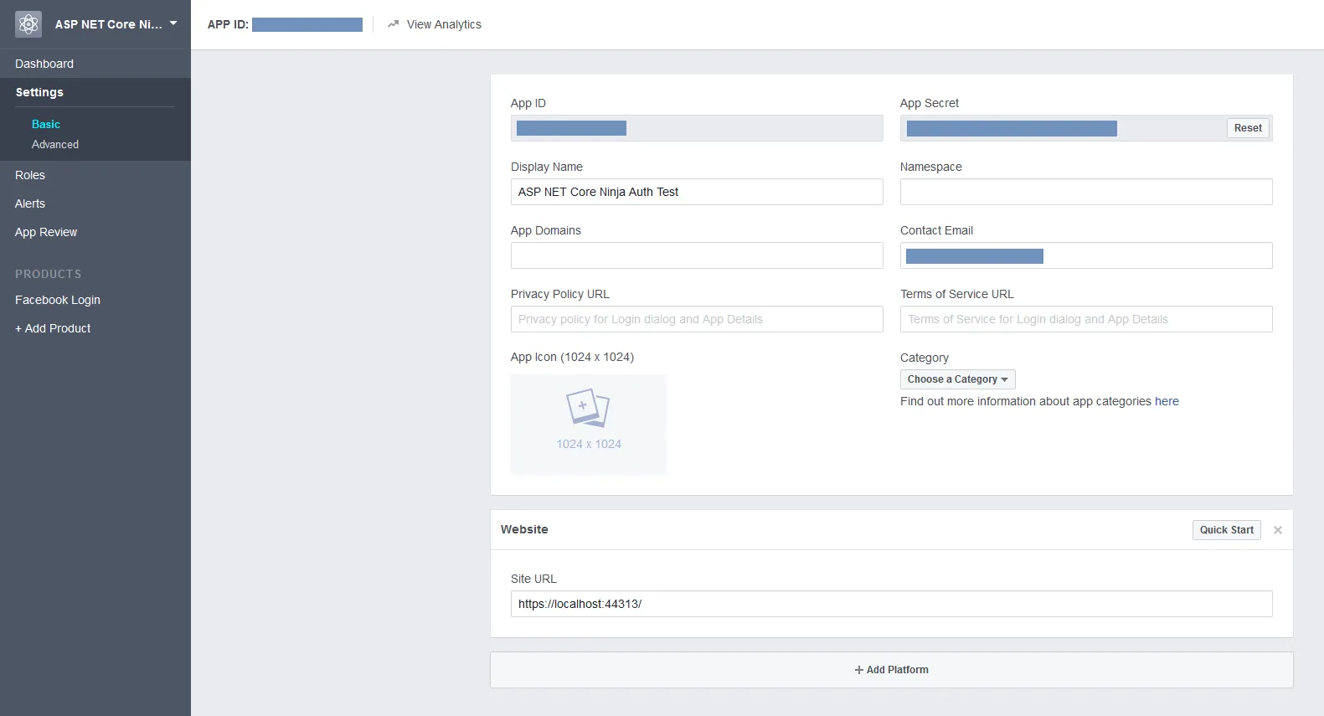The height and width of the screenshot is (716, 1324).
Task: Switch to Basic settings
Action: pos(46,124)
